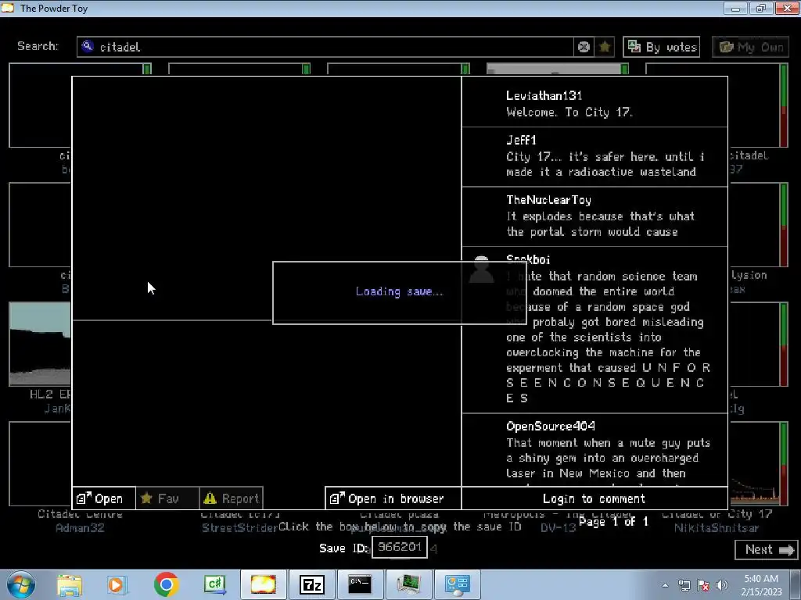Click the star icon on the Fav button
The width and height of the screenshot is (801, 600).
(146, 498)
